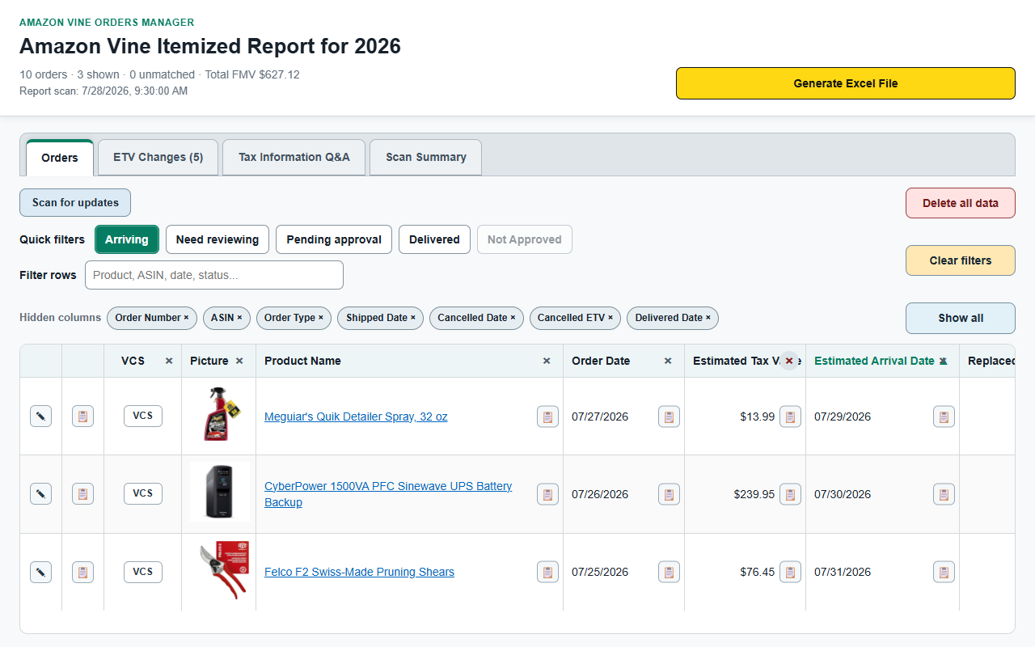This screenshot has width=1035, height=647.
Task: Copy the $239.95 tax value with its clipboard icon
Action: click(x=790, y=494)
